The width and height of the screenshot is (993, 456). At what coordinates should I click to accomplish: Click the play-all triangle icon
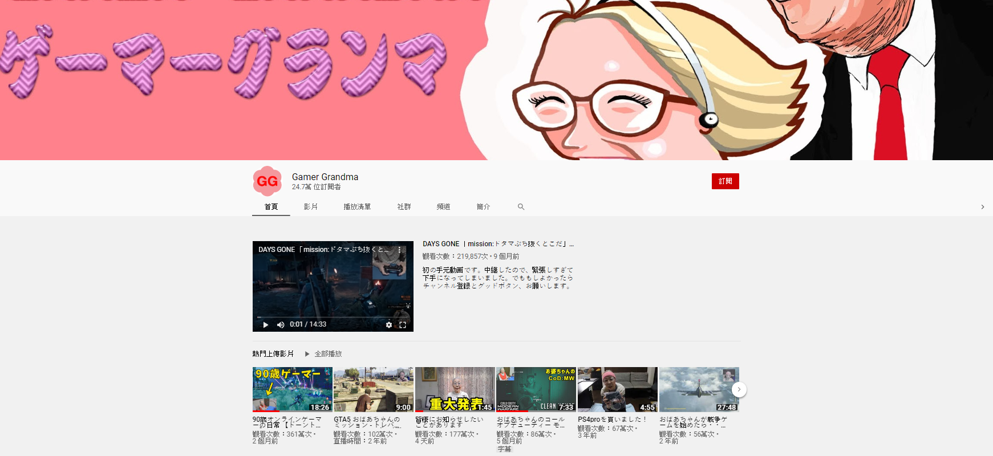point(307,354)
